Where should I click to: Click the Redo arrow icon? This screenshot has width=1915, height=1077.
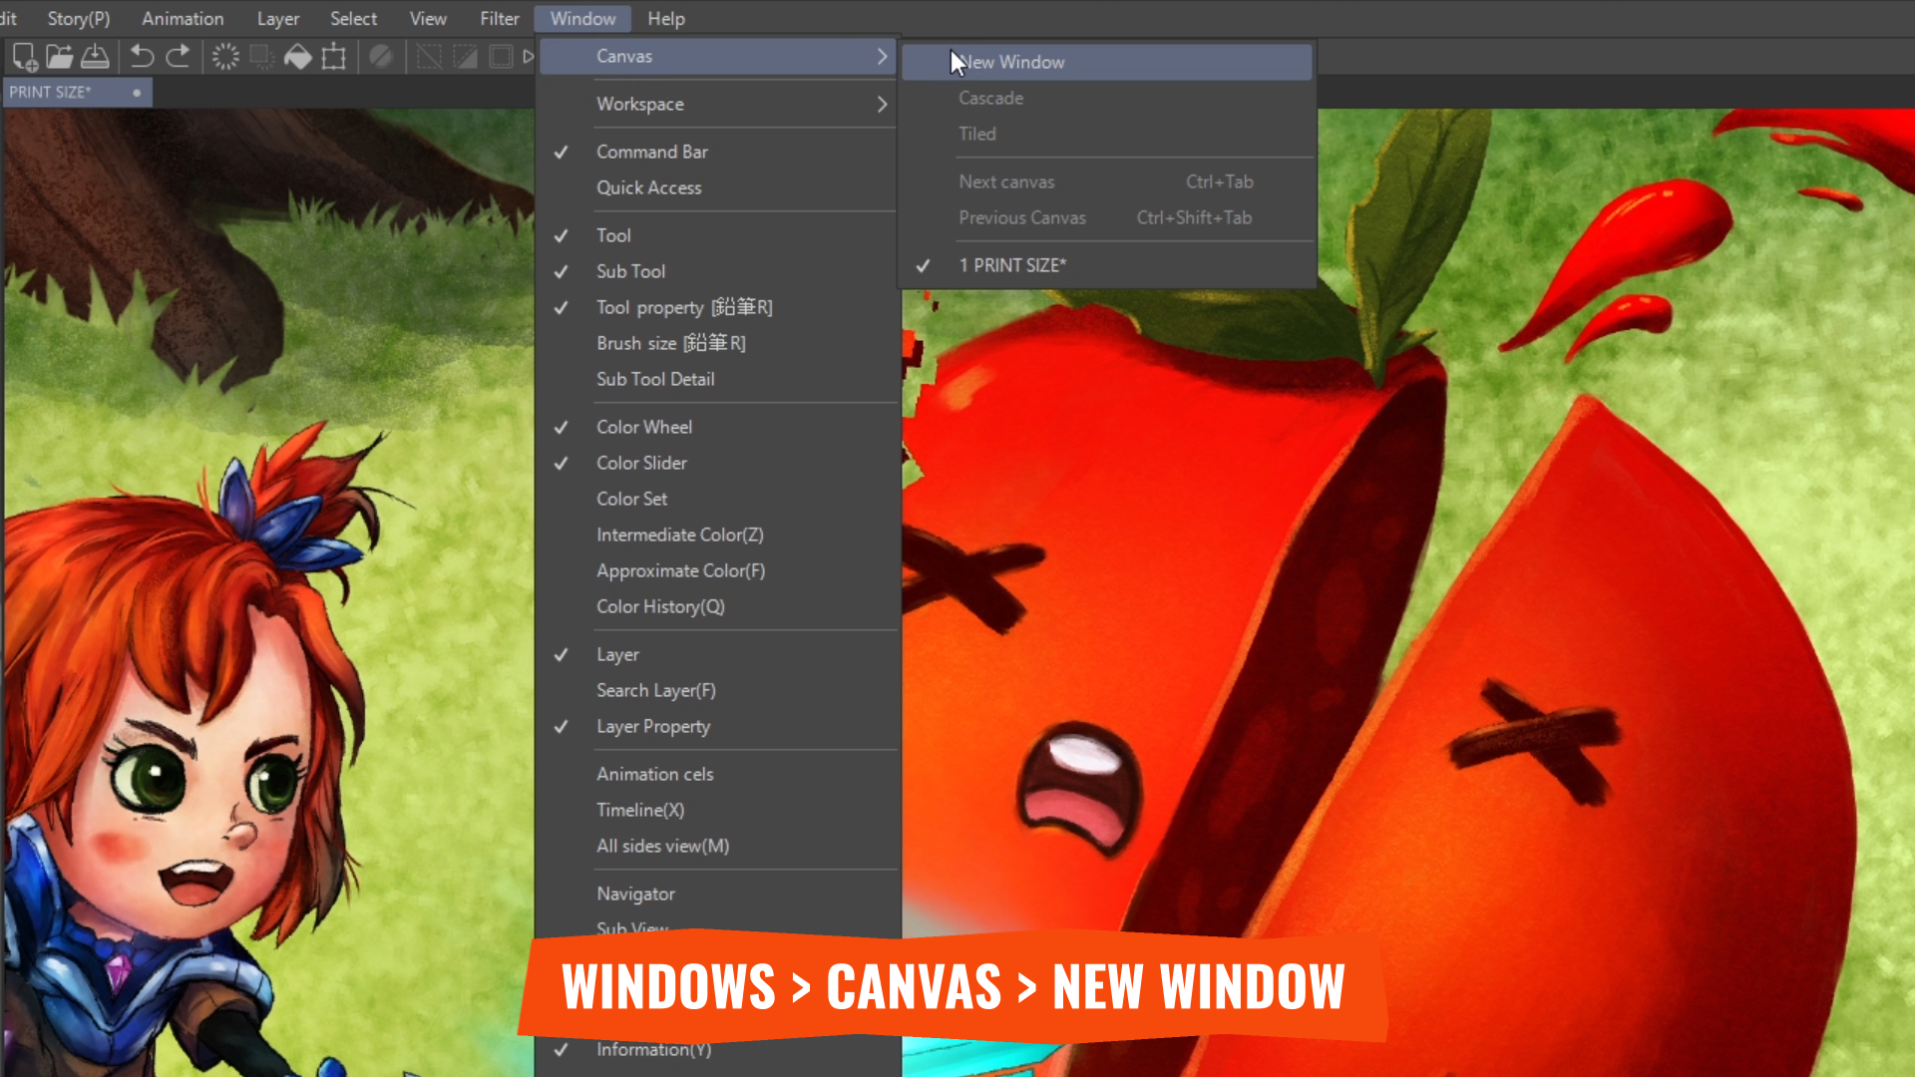click(179, 57)
